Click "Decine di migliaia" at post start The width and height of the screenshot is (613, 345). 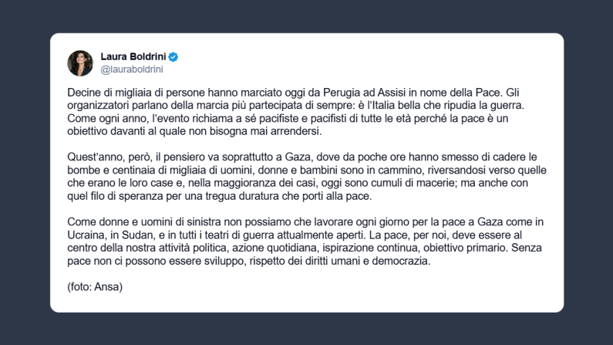tap(106, 91)
